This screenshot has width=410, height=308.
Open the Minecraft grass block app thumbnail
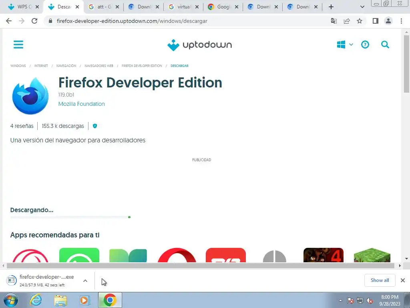[372, 255]
